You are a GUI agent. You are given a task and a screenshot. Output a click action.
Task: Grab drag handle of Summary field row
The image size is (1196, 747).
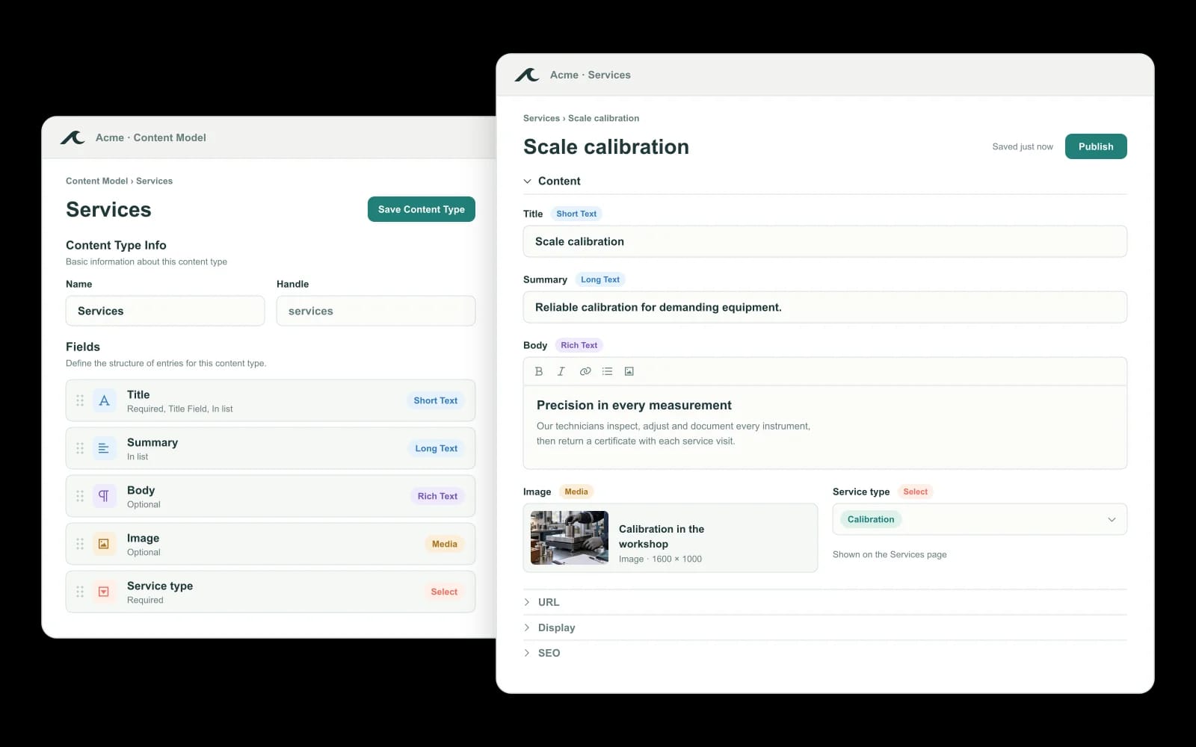pyautogui.click(x=80, y=448)
